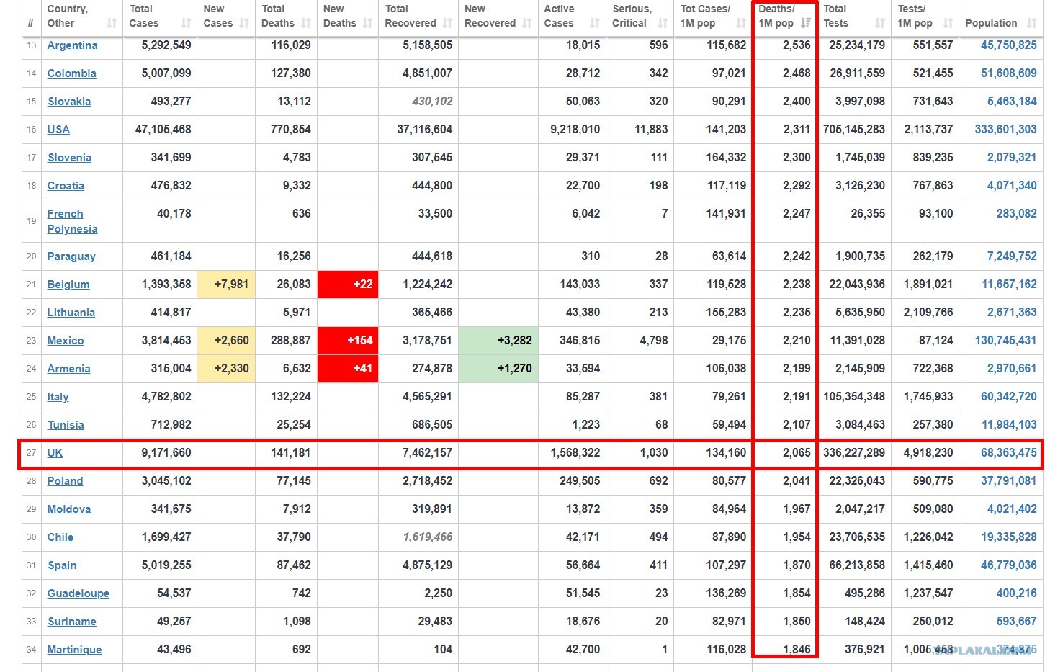Open the Mexico country link

(66, 341)
